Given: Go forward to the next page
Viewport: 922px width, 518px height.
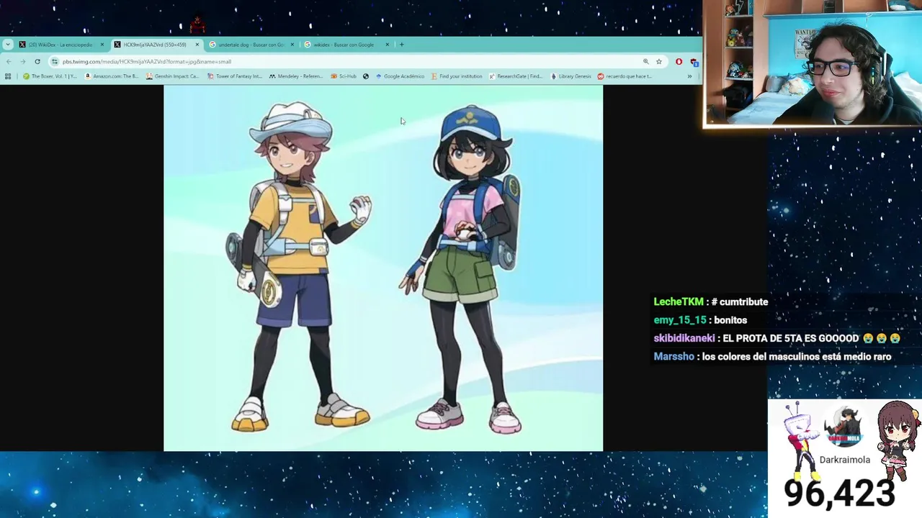Looking at the screenshot, I should tap(22, 62).
